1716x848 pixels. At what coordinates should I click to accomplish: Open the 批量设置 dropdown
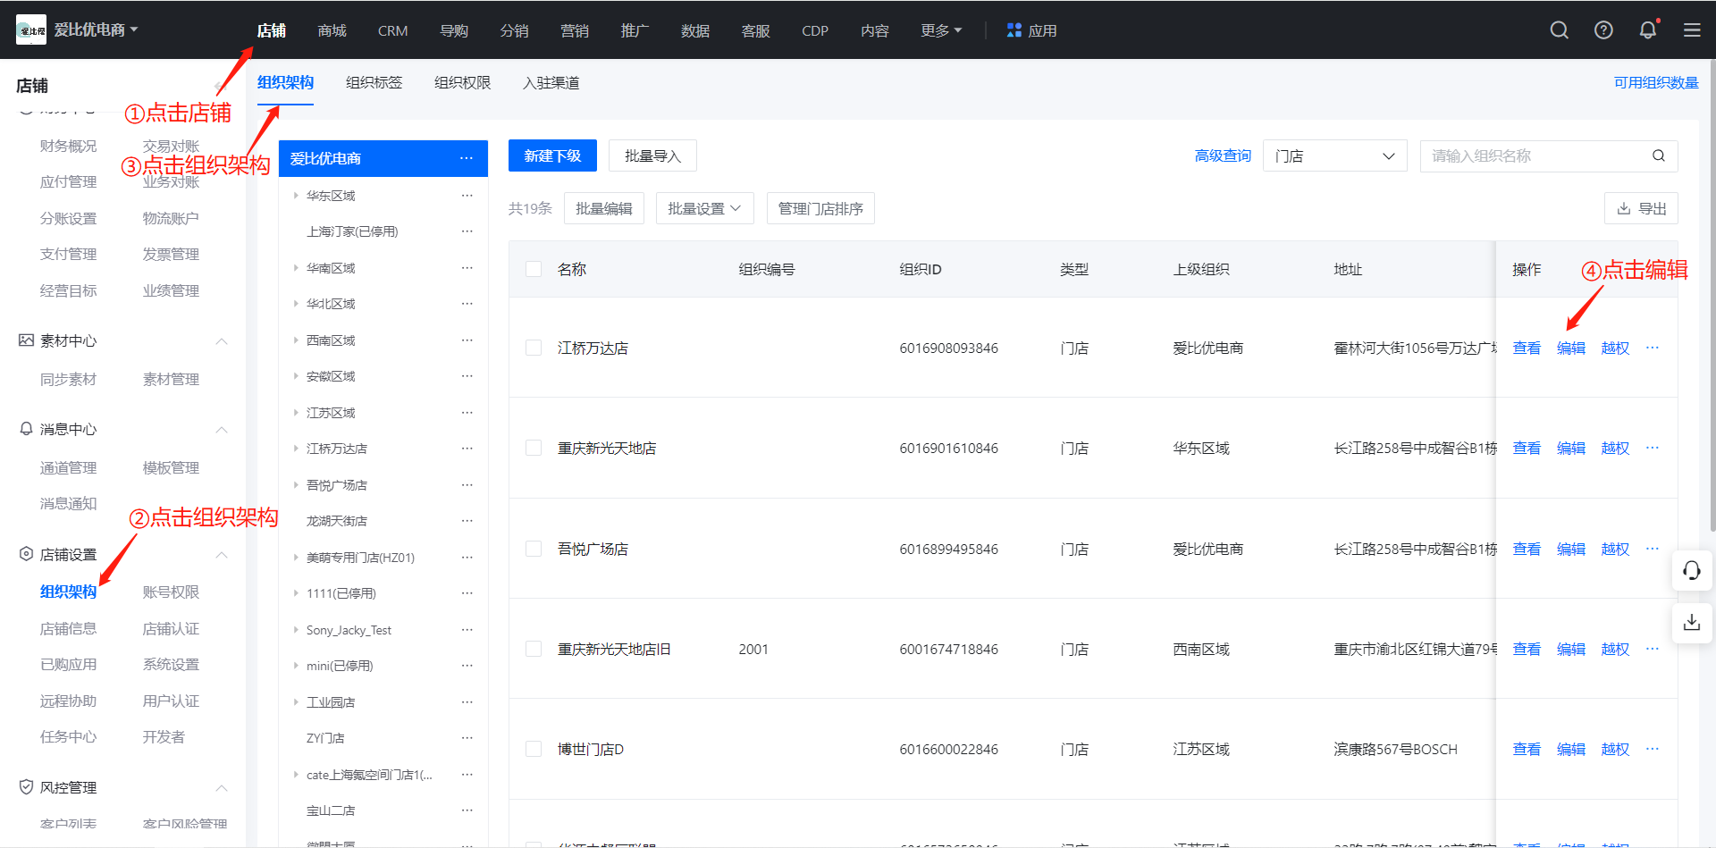[x=704, y=208]
